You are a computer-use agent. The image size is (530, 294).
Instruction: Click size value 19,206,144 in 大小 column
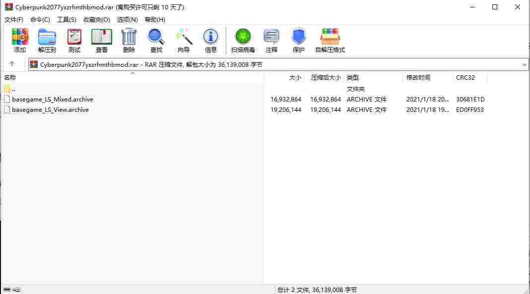286,109
